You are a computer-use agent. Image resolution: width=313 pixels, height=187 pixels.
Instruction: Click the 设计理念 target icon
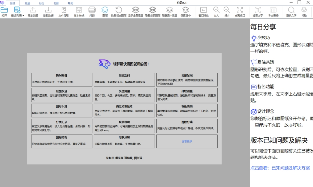[254, 112]
